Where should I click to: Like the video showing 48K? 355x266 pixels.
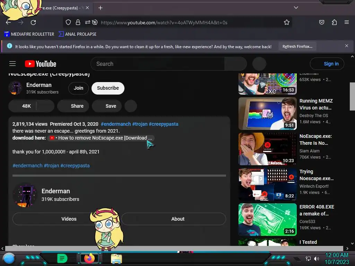point(23,106)
